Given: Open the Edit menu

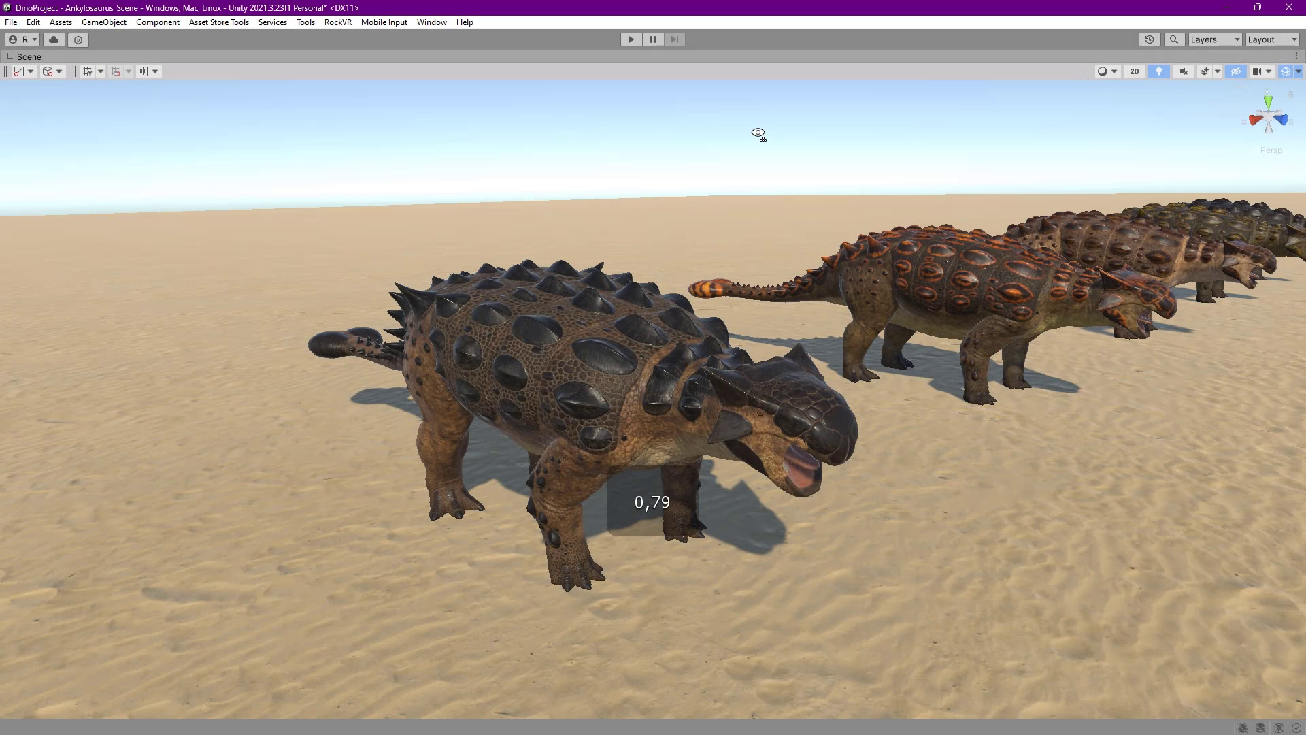Looking at the screenshot, I should point(33,22).
